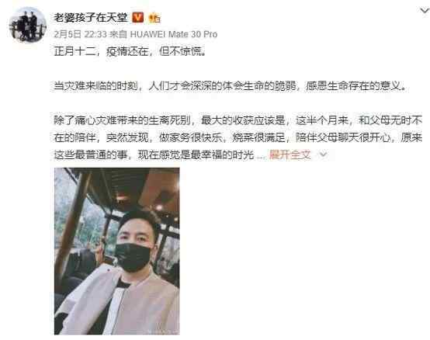Click the 来自 label before device name
Screen dimensions: 430x340
point(118,34)
